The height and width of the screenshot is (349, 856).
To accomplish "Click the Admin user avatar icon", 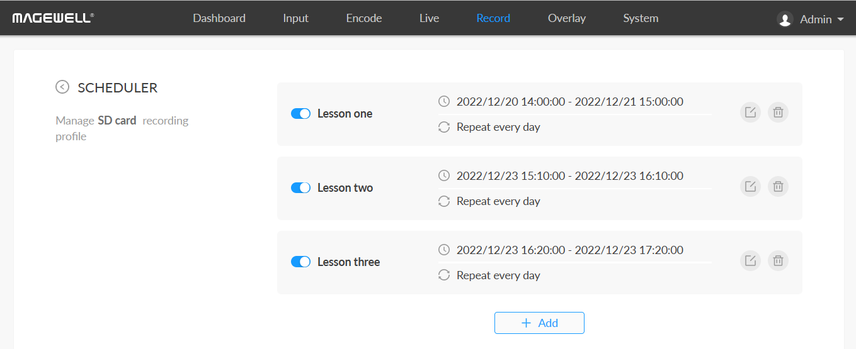I will click(x=785, y=19).
